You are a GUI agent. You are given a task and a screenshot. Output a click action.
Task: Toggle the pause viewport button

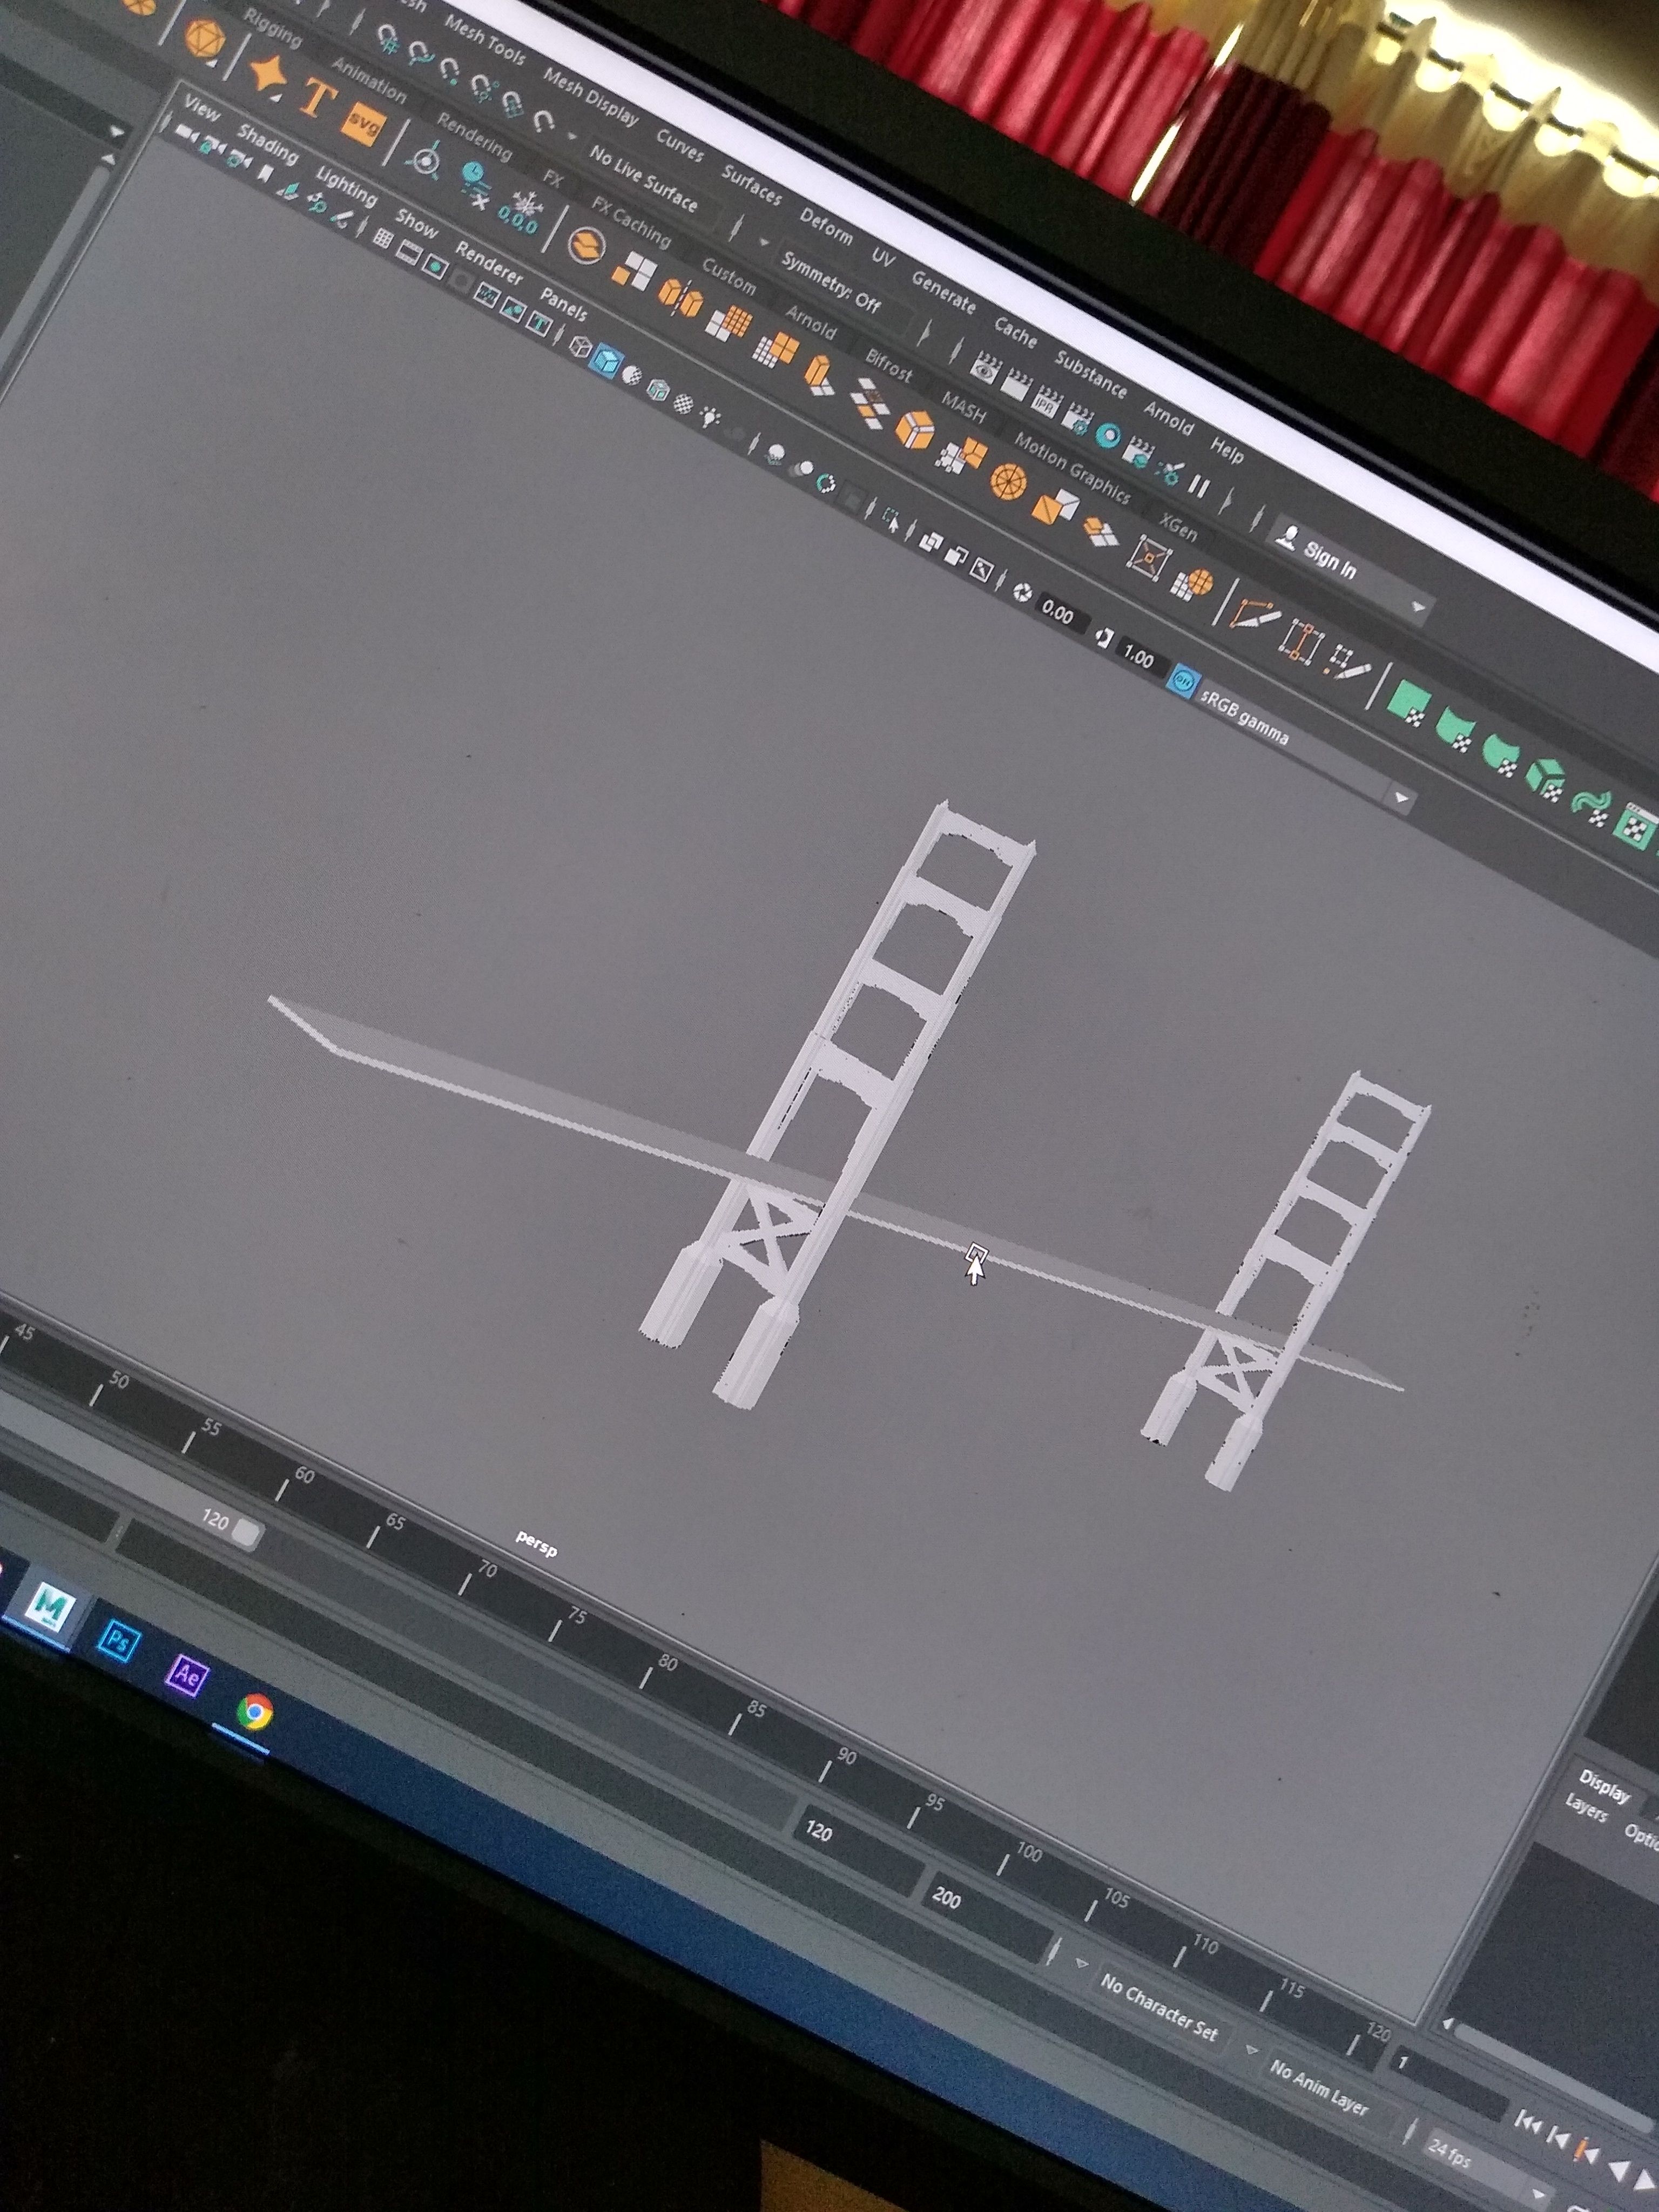pyautogui.click(x=1199, y=486)
